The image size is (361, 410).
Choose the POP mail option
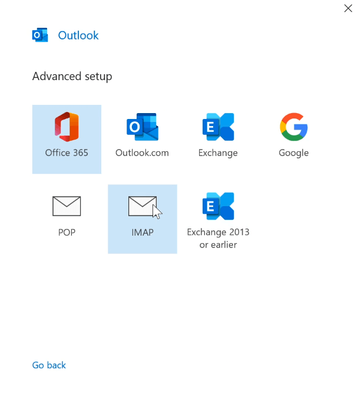pyautogui.click(x=67, y=219)
